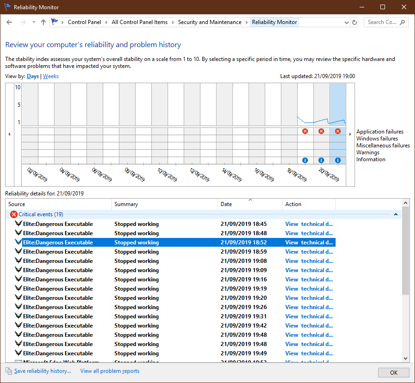415x383 pixels.
Task: Open All Control Panel Items breadcrumb
Action: tap(139, 22)
